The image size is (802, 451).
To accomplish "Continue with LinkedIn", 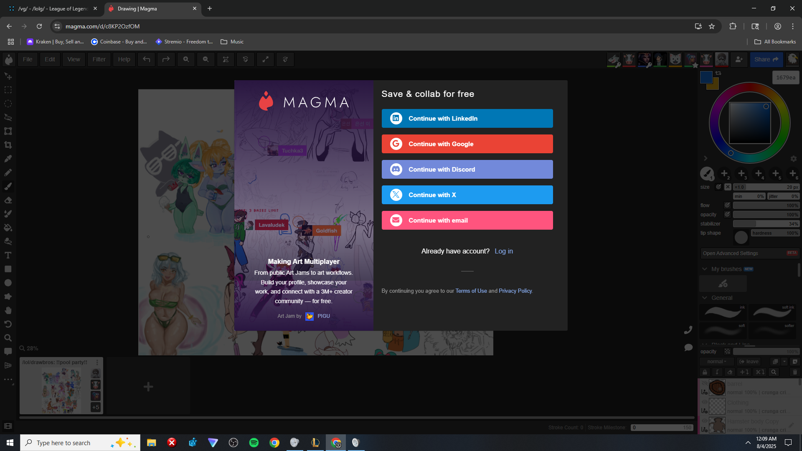I will coord(467,119).
